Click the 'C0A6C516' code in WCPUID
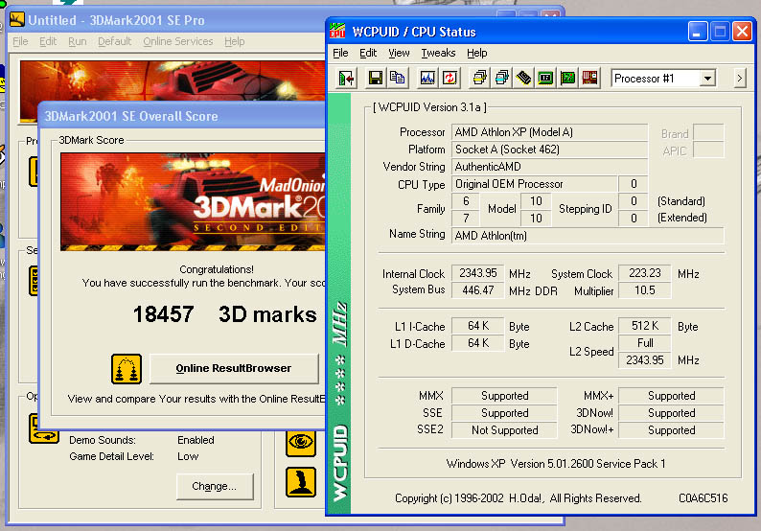 (703, 498)
